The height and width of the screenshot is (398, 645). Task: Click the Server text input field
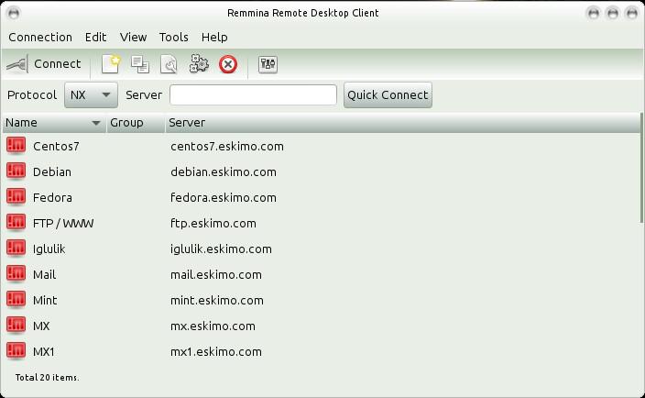[253, 94]
